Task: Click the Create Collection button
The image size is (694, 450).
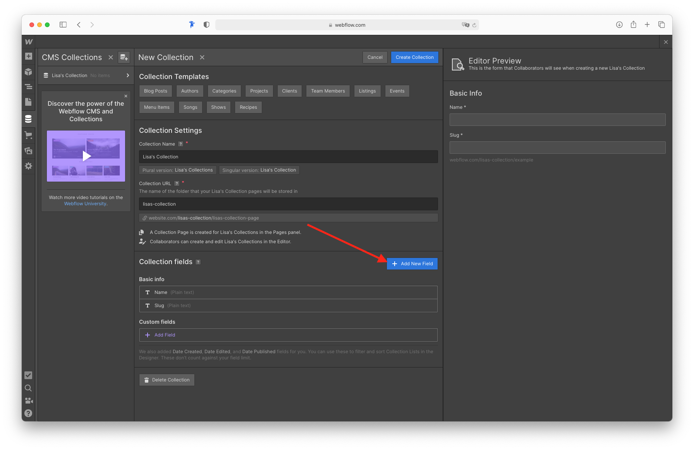Action: [414, 57]
